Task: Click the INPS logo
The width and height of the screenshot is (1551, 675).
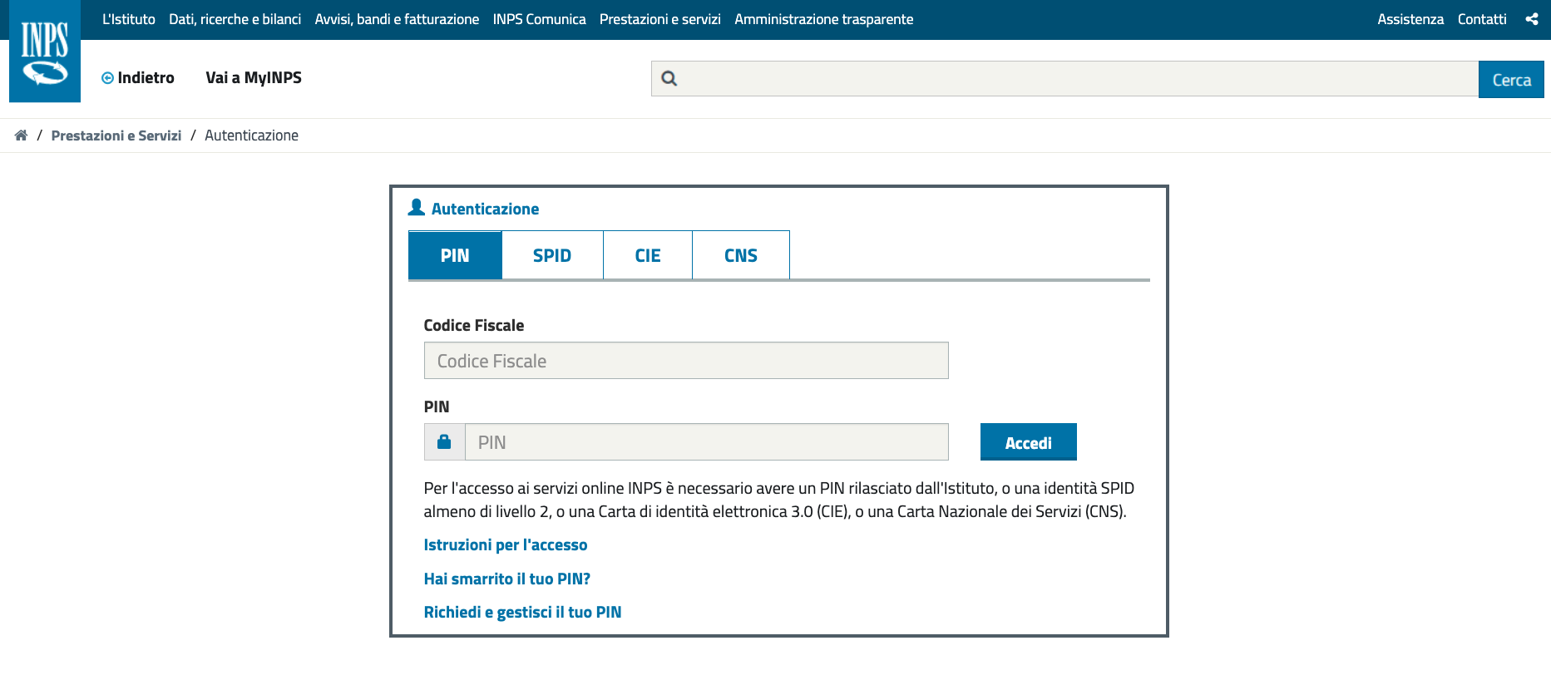Action: coord(45,51)
